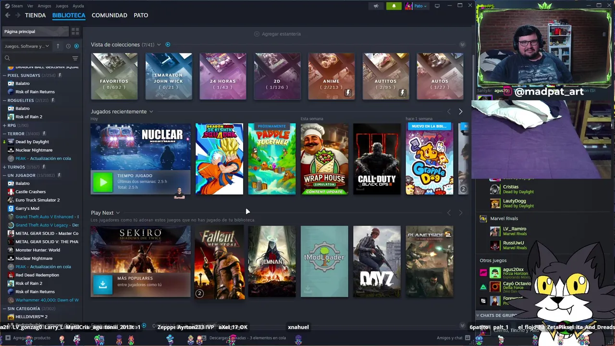Go back with the navigation arrow
The height and width of the screenshot is (346, 615).
(8, 15)
